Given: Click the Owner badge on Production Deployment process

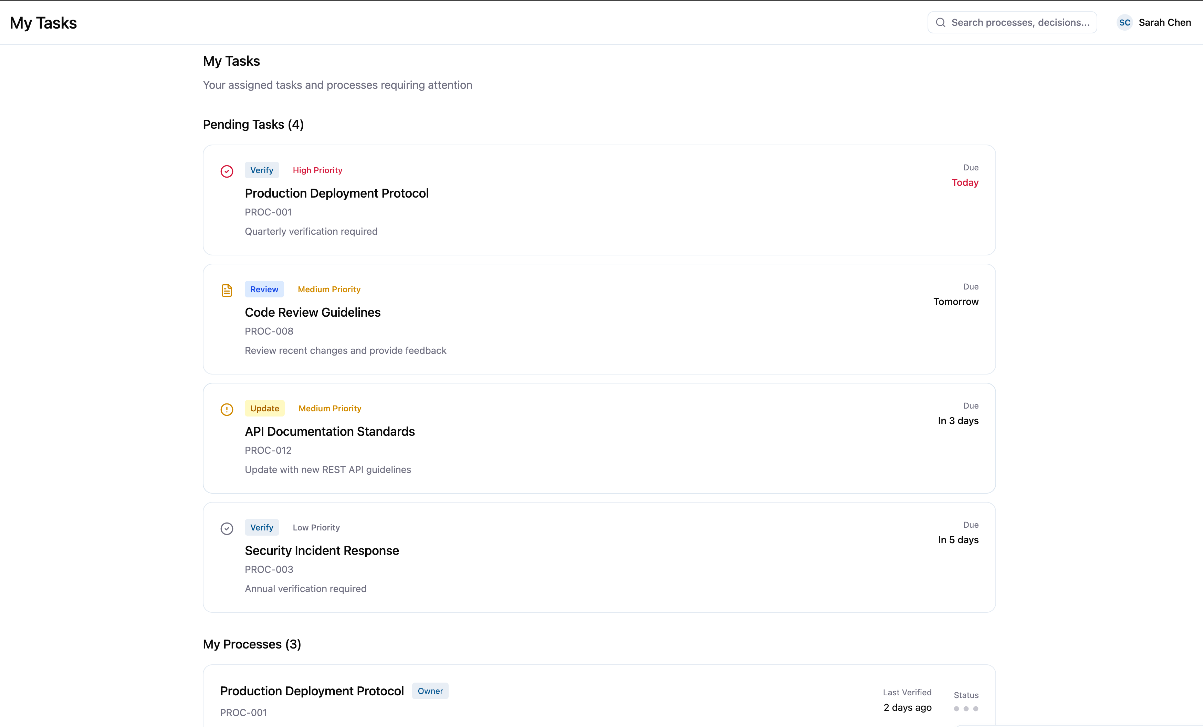Looking at the screenshot, I should (430, 691).
